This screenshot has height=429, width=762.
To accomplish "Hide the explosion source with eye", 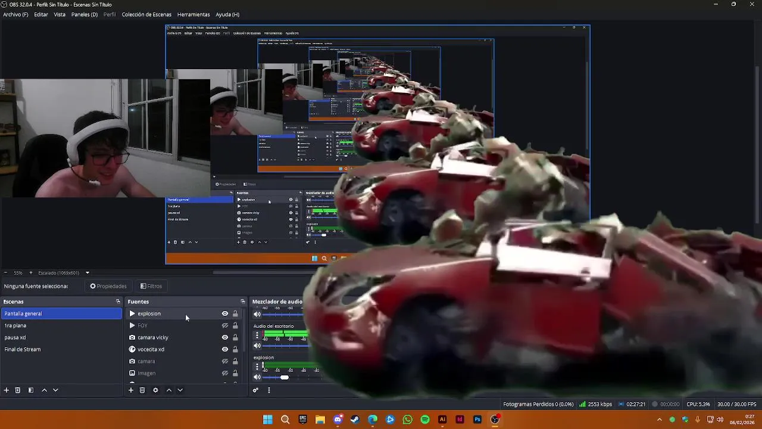I will click(225, 313).
